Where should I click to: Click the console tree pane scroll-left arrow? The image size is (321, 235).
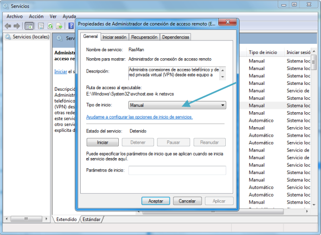pos(7,218)
